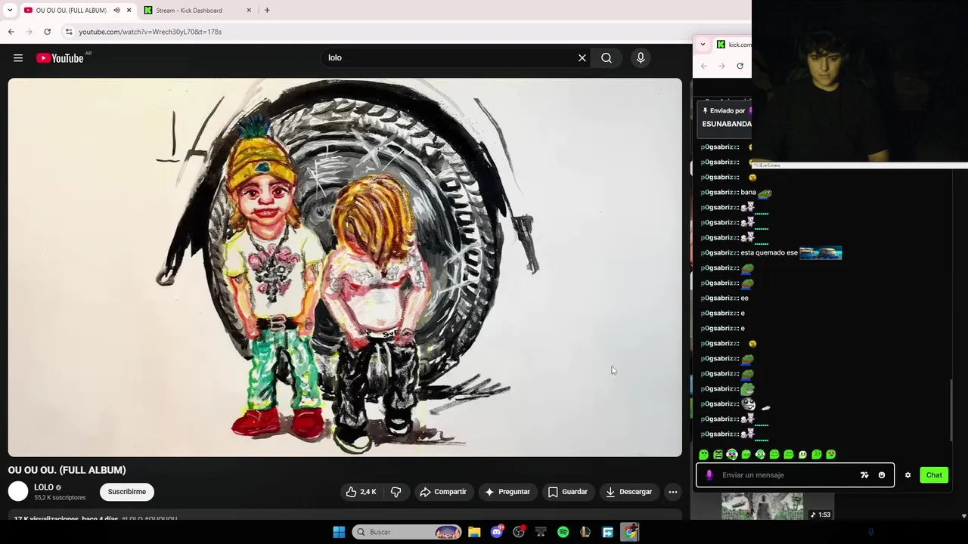Click pinned ESUNABANDA message

tap(726, 124)
